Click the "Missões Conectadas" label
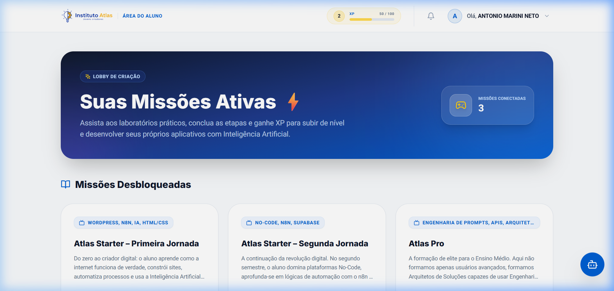Image resolution: width=614 pixels, height=291 pixels. pyautogui.click(x=502, y=99)
